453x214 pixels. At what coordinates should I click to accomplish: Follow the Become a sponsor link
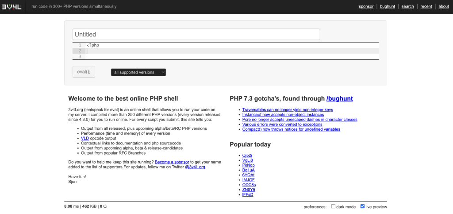(x=172, y=162)
